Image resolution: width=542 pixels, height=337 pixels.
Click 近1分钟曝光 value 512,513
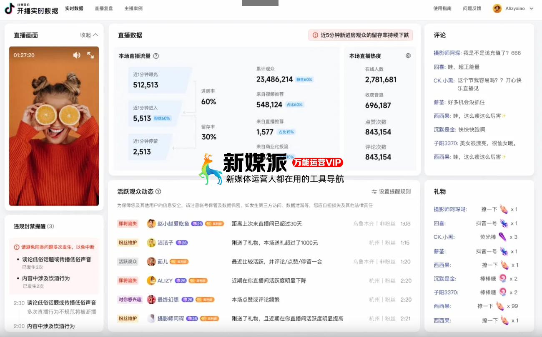point(146,85)
